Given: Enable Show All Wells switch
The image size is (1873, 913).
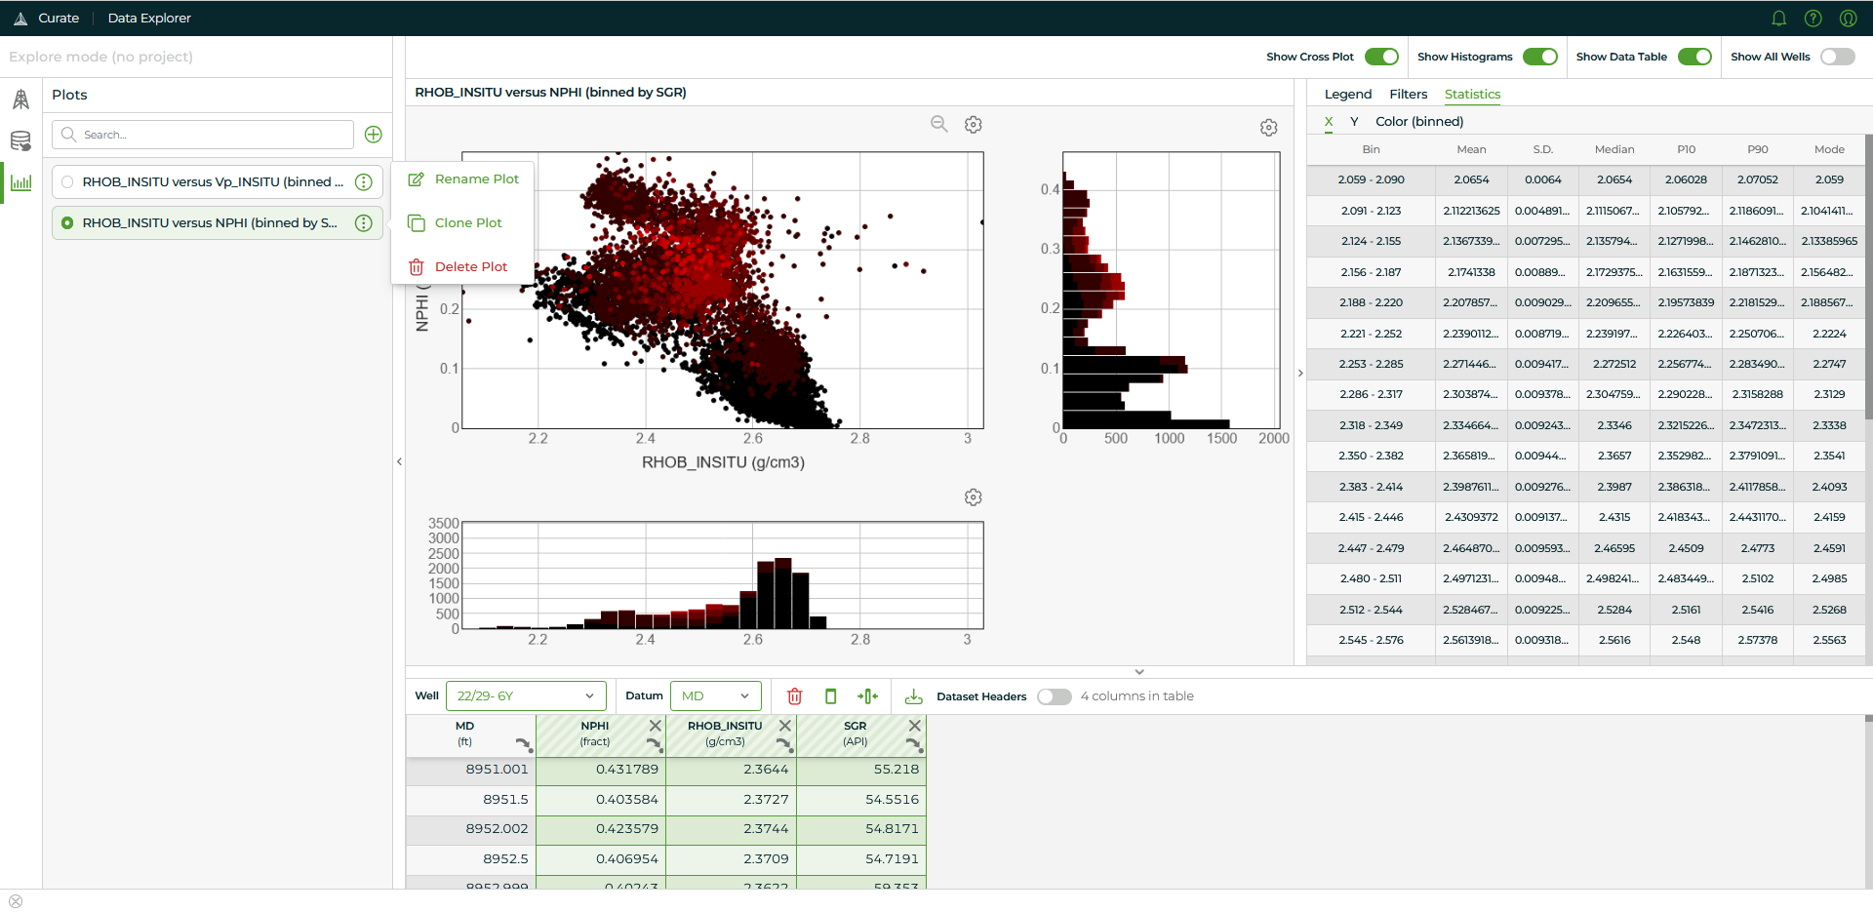Looking at the screenshot, I should tap(1838, 57).
